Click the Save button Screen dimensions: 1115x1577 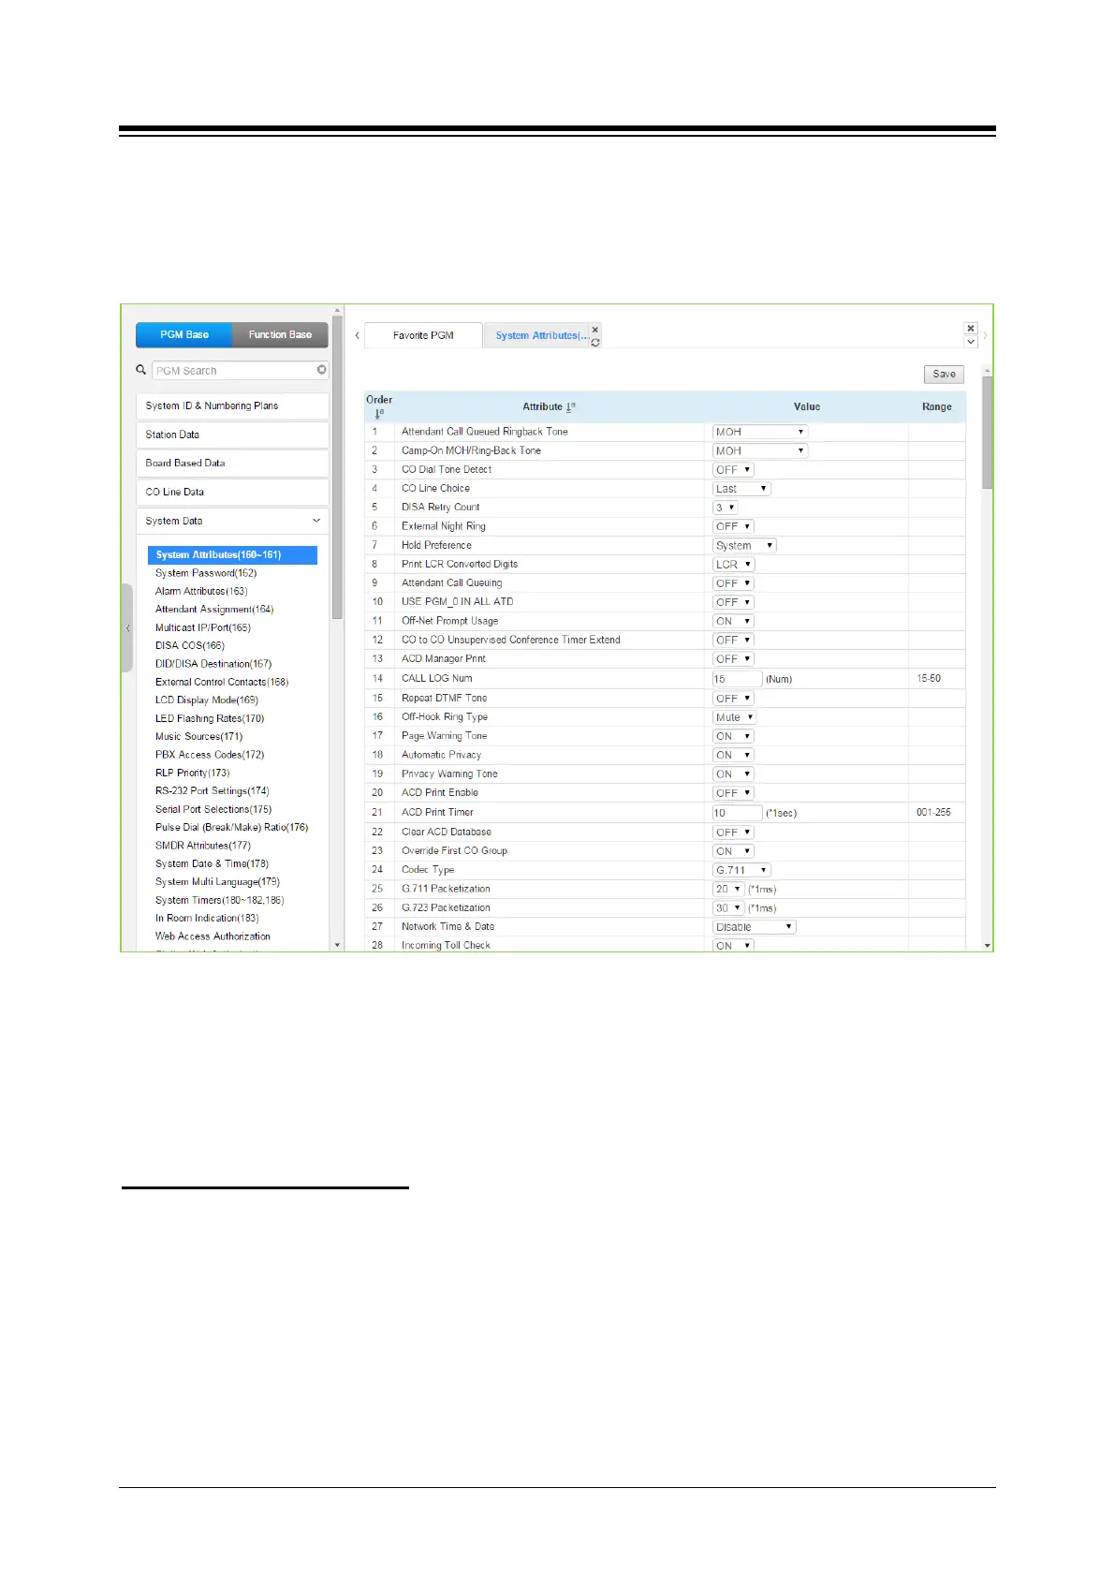coord(944,374)
